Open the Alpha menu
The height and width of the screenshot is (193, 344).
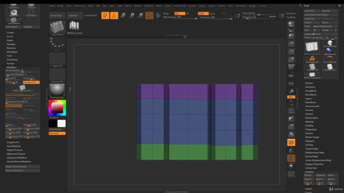52,6
